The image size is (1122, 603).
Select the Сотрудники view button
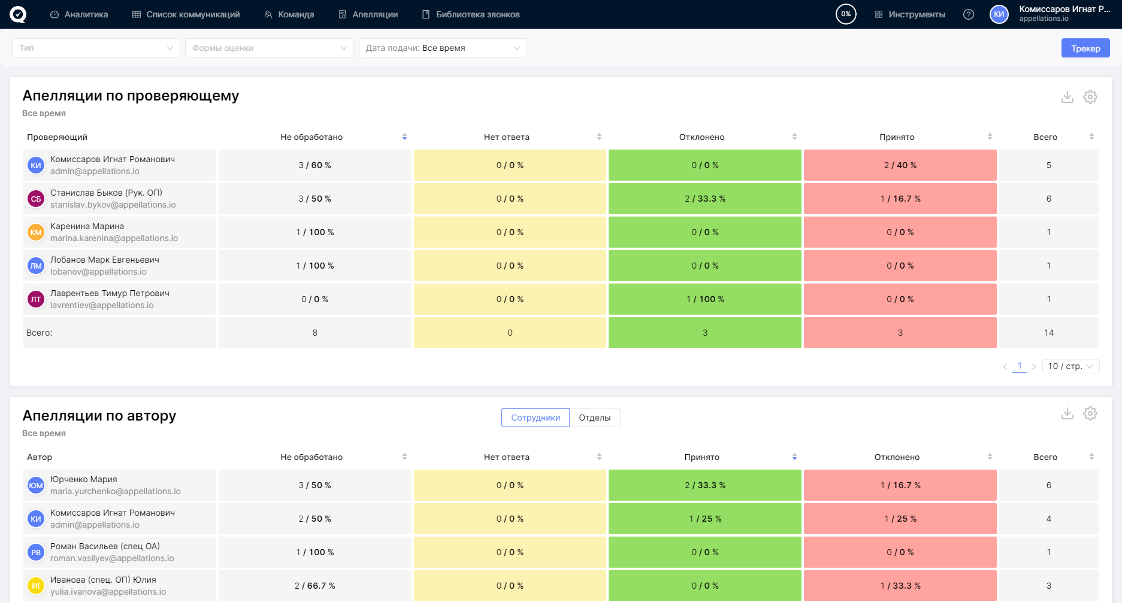(535, 418)
